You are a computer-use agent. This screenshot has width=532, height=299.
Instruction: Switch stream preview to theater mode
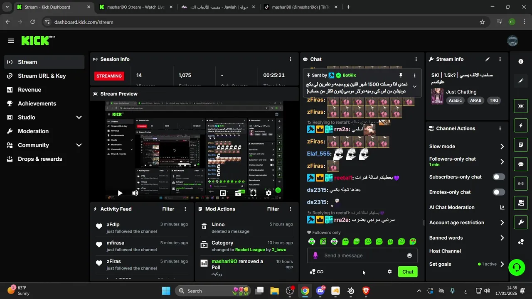(x=238, y=193)
